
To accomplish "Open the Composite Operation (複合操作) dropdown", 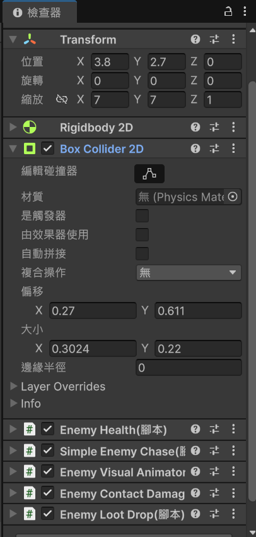I will (x=189, y=273).
